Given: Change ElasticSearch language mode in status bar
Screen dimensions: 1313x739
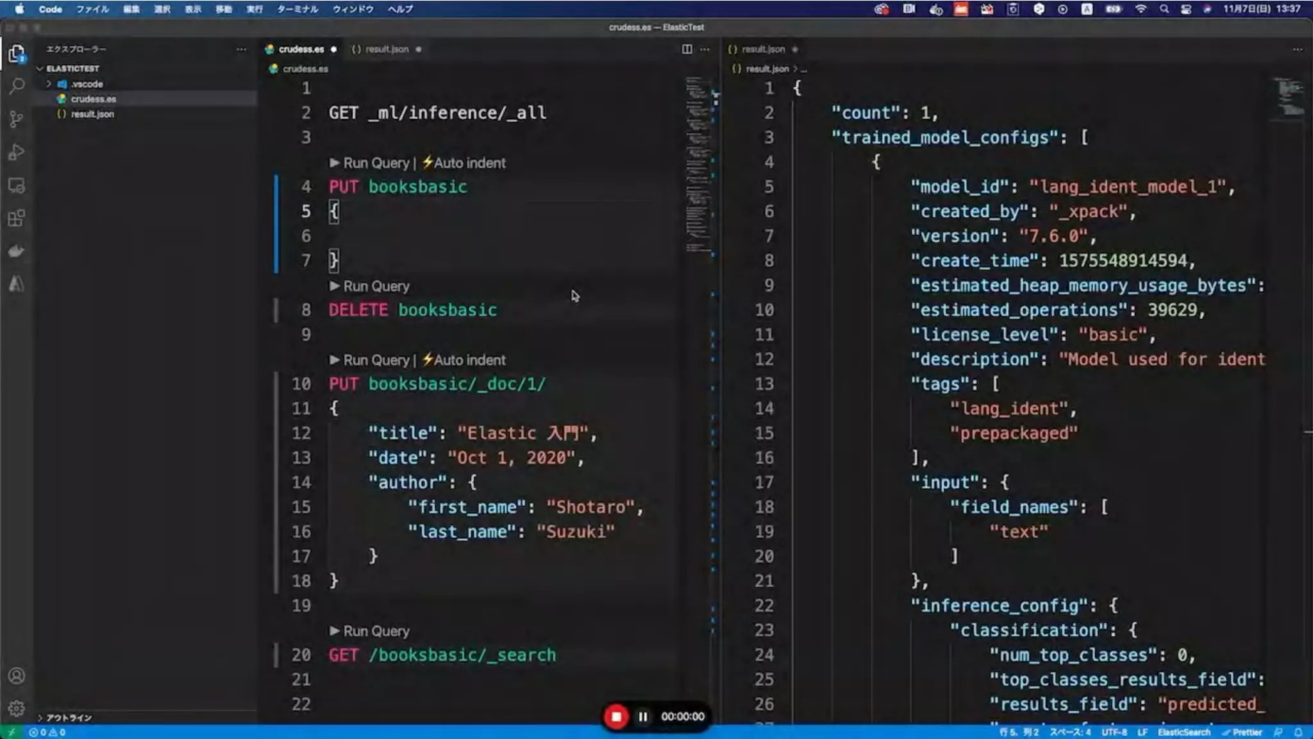Looking at the screenshot, I should point(1183,732).
